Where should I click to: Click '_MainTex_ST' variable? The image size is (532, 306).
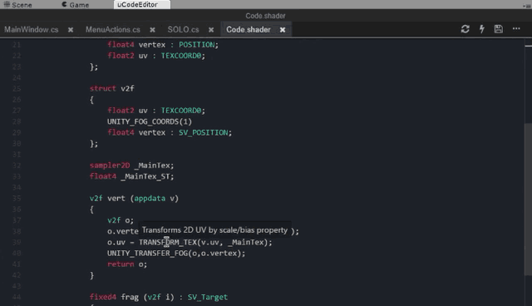pyautogui.click(x=145, y=176)
